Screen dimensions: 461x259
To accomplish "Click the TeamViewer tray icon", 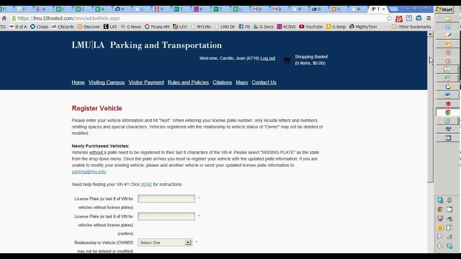I will click(x=440, y=200).
